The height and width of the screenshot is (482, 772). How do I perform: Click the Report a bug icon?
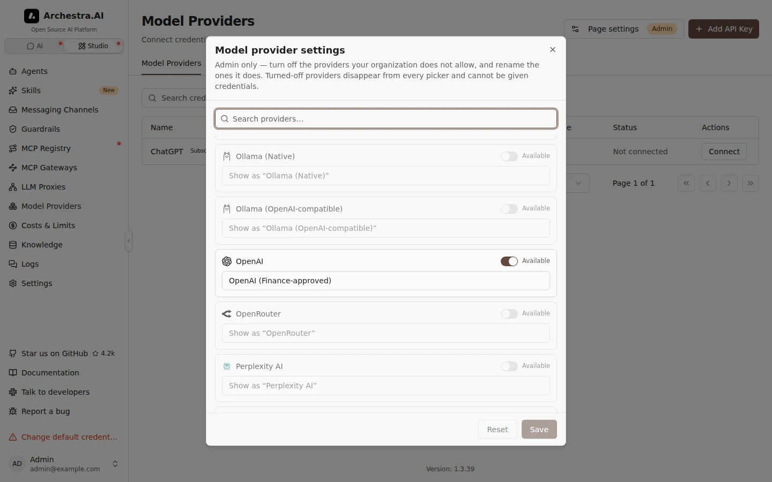[13, 411]
